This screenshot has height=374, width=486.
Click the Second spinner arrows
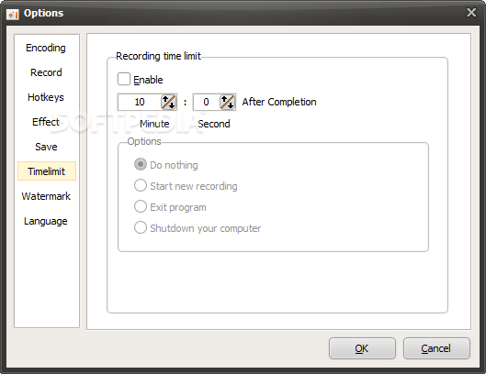[227, 102]
